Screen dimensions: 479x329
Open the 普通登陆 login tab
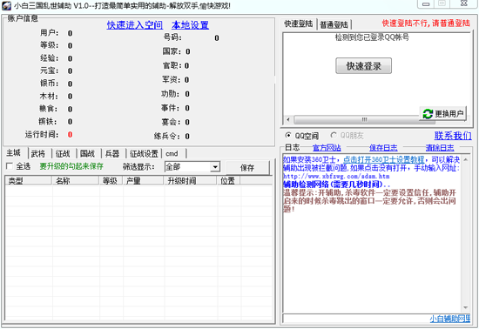point(334,24)
